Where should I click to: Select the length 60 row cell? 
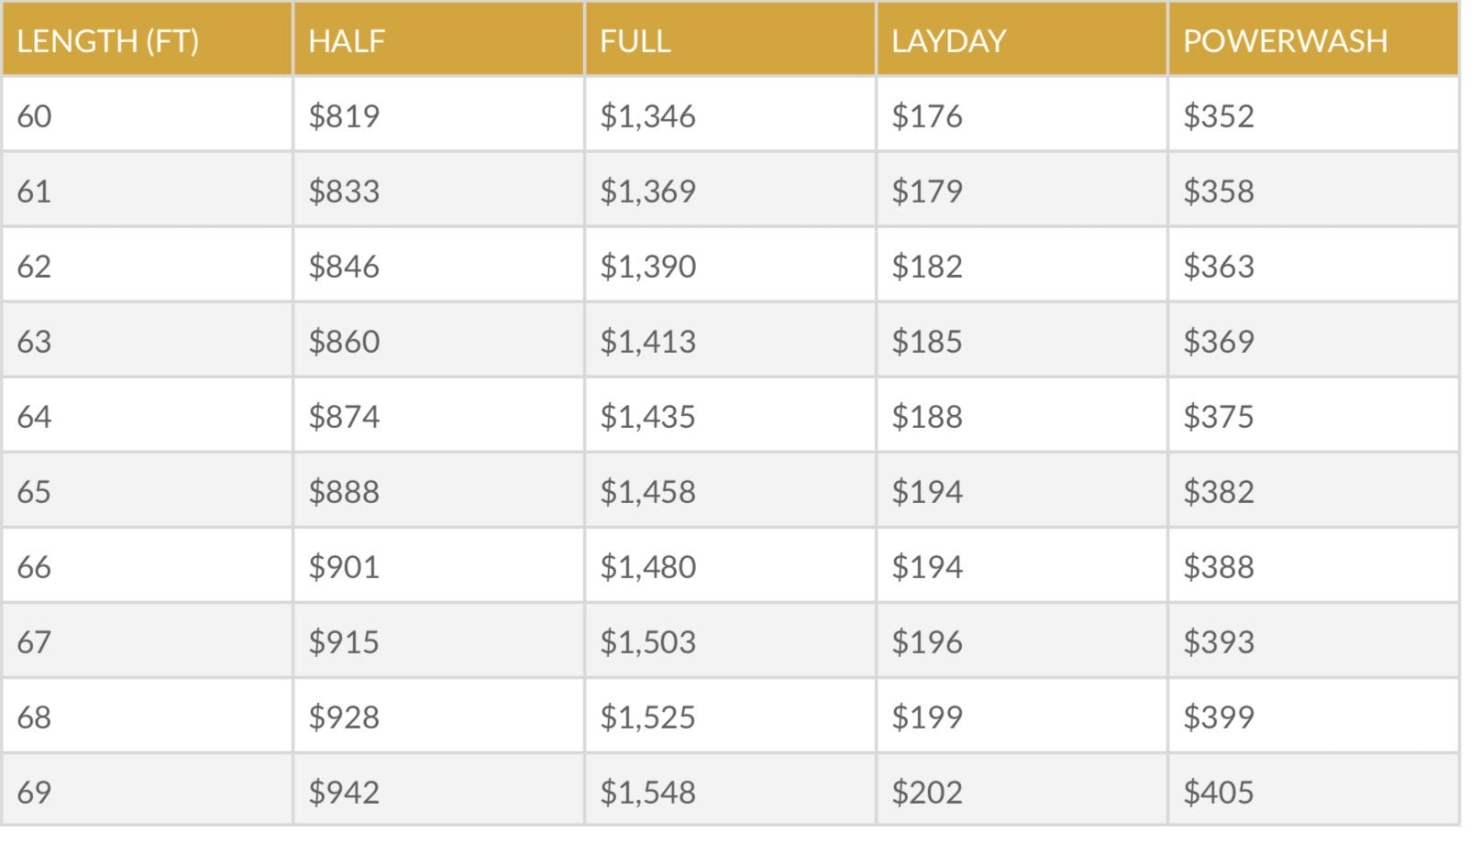click(35, 116)
